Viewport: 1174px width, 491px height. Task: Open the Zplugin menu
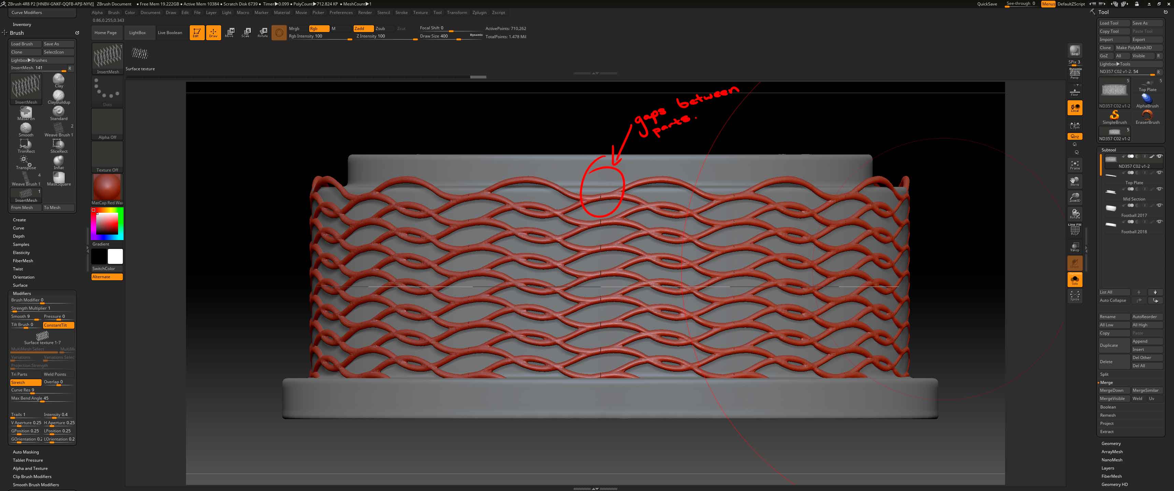[x=479, y=12]
